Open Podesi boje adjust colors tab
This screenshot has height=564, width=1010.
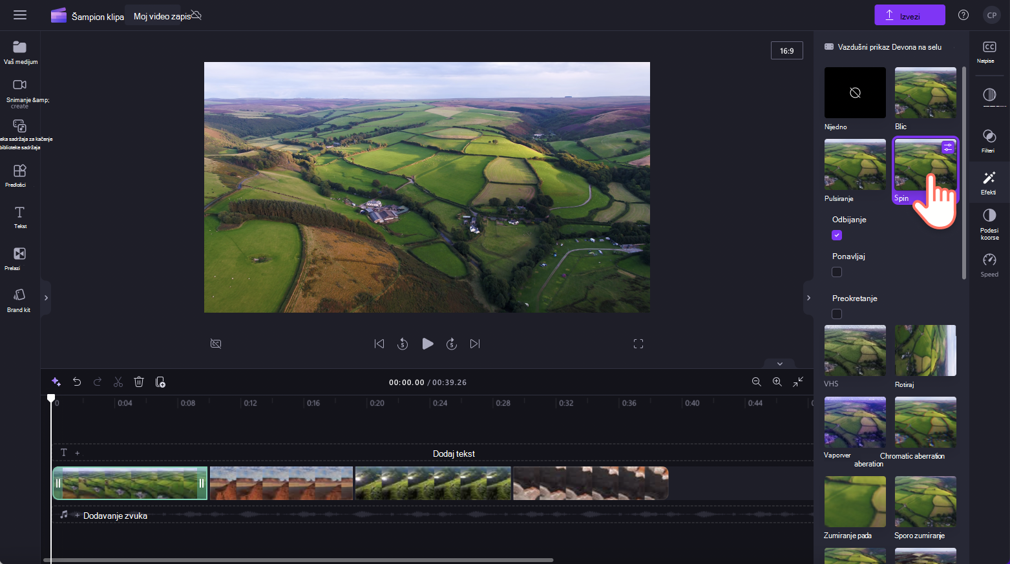[x=989, y=224]
